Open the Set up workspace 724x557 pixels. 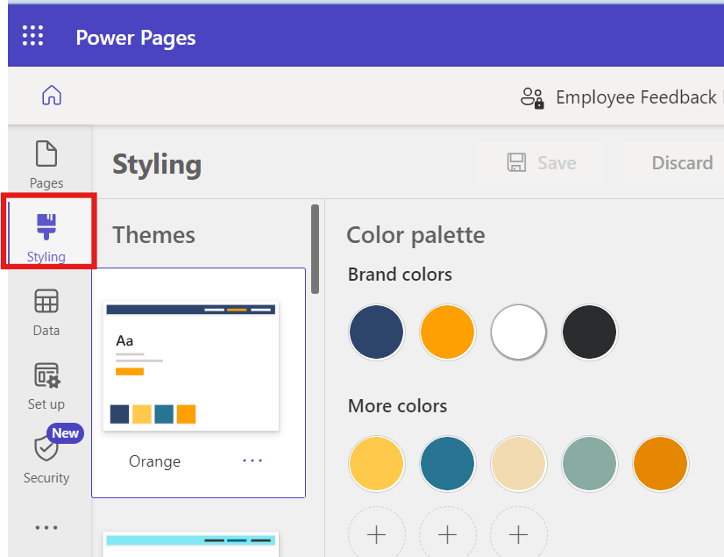pyautogui.click(x=46, y=386)
